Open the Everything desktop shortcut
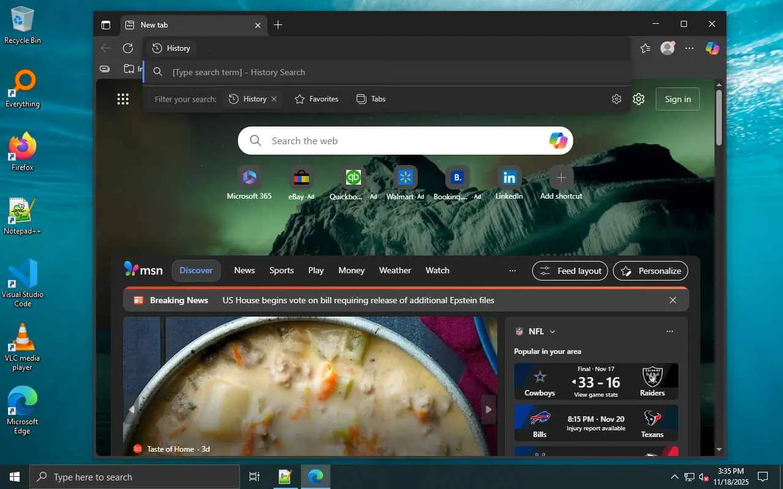 [23, 89]
